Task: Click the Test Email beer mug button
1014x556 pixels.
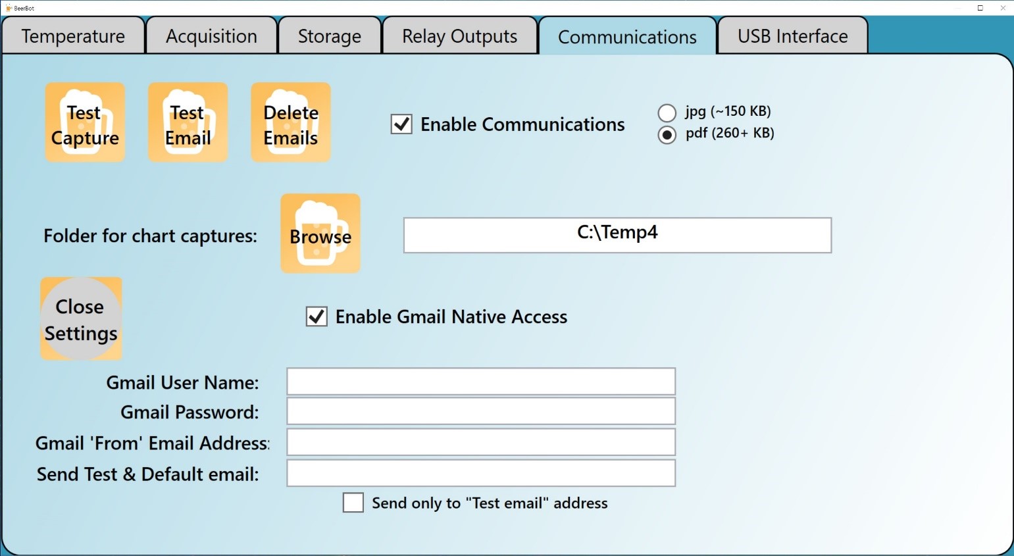Action: point(188,122)
